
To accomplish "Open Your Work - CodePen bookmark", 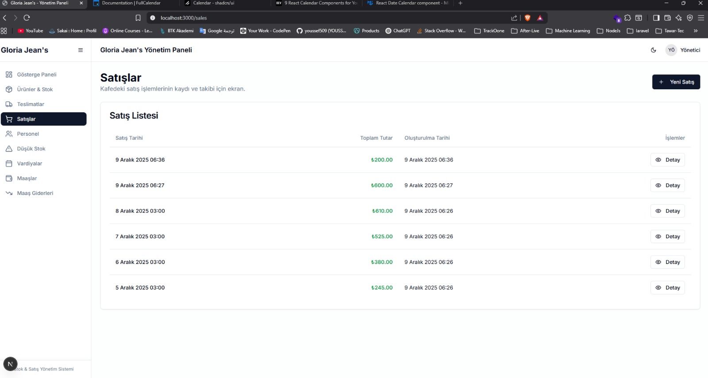I will coord(265,31).
